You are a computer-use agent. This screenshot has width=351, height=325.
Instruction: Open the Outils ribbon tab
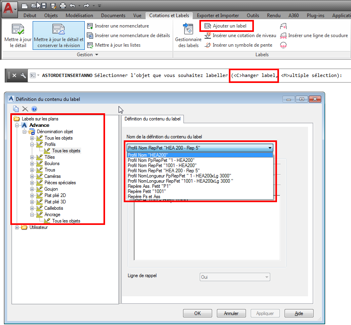click(253, 16)
